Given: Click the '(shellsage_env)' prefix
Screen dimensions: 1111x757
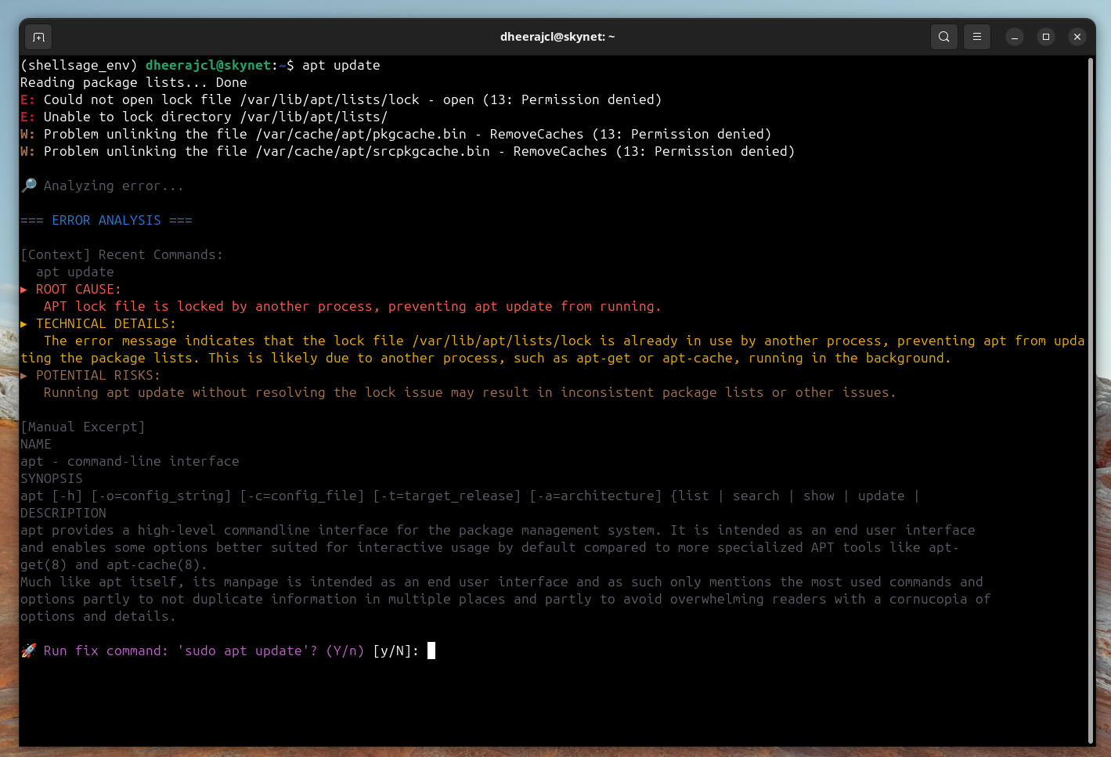Looking at the screenshot, I should tap(79, 66).
